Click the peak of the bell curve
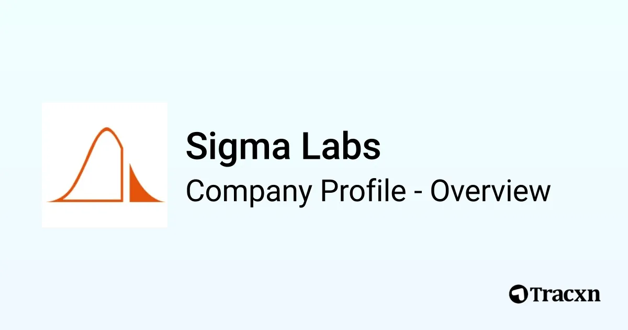The image size is (628, 330). [x=106, y=129]
